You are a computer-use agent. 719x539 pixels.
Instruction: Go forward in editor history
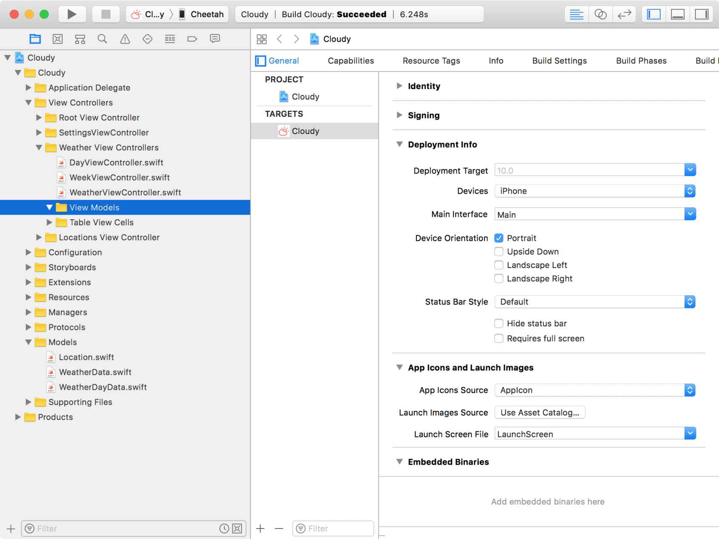[x=296, y=39]
